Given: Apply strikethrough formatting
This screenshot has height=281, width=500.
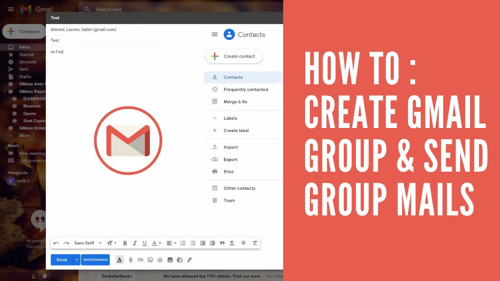Looking at the screenshot, I should coord(243,243).
